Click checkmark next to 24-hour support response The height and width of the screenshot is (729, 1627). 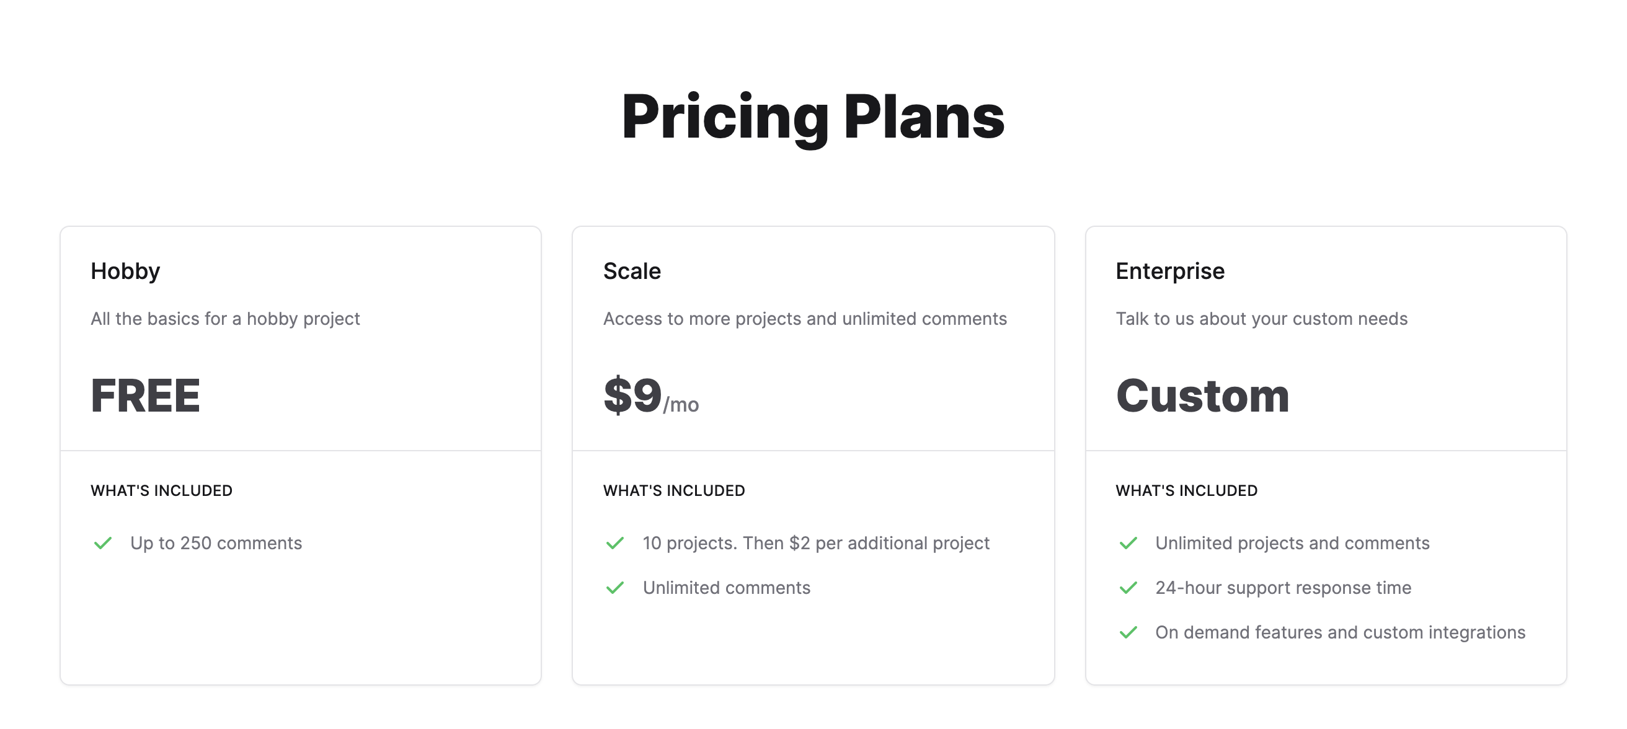point(1128,588)
